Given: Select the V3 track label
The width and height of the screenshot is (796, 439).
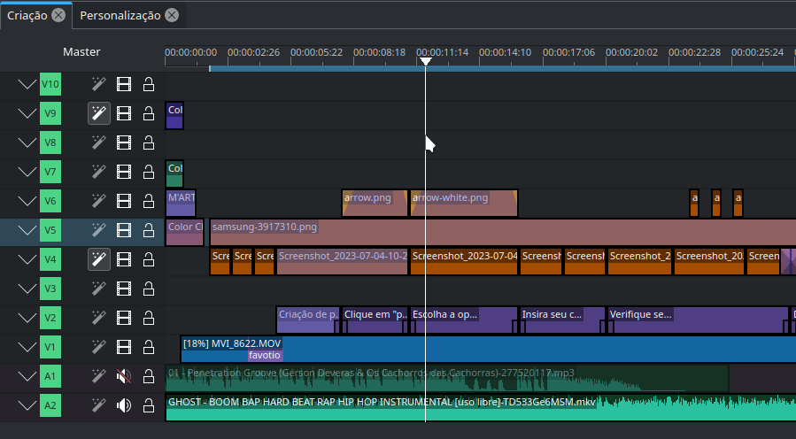Looking at the screenshot, I should [x=50, y=289].
